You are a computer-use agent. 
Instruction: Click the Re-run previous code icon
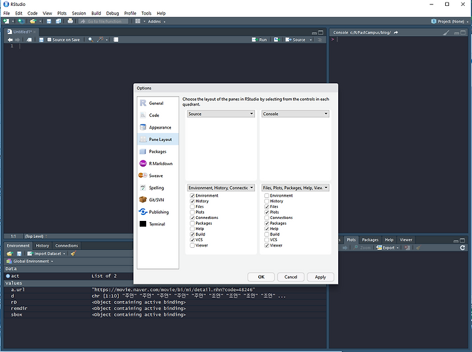(277, 40)
